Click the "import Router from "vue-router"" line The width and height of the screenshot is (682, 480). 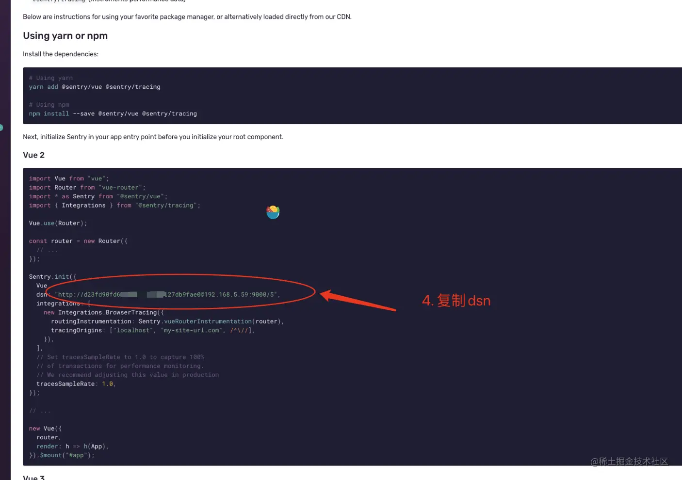87,188
